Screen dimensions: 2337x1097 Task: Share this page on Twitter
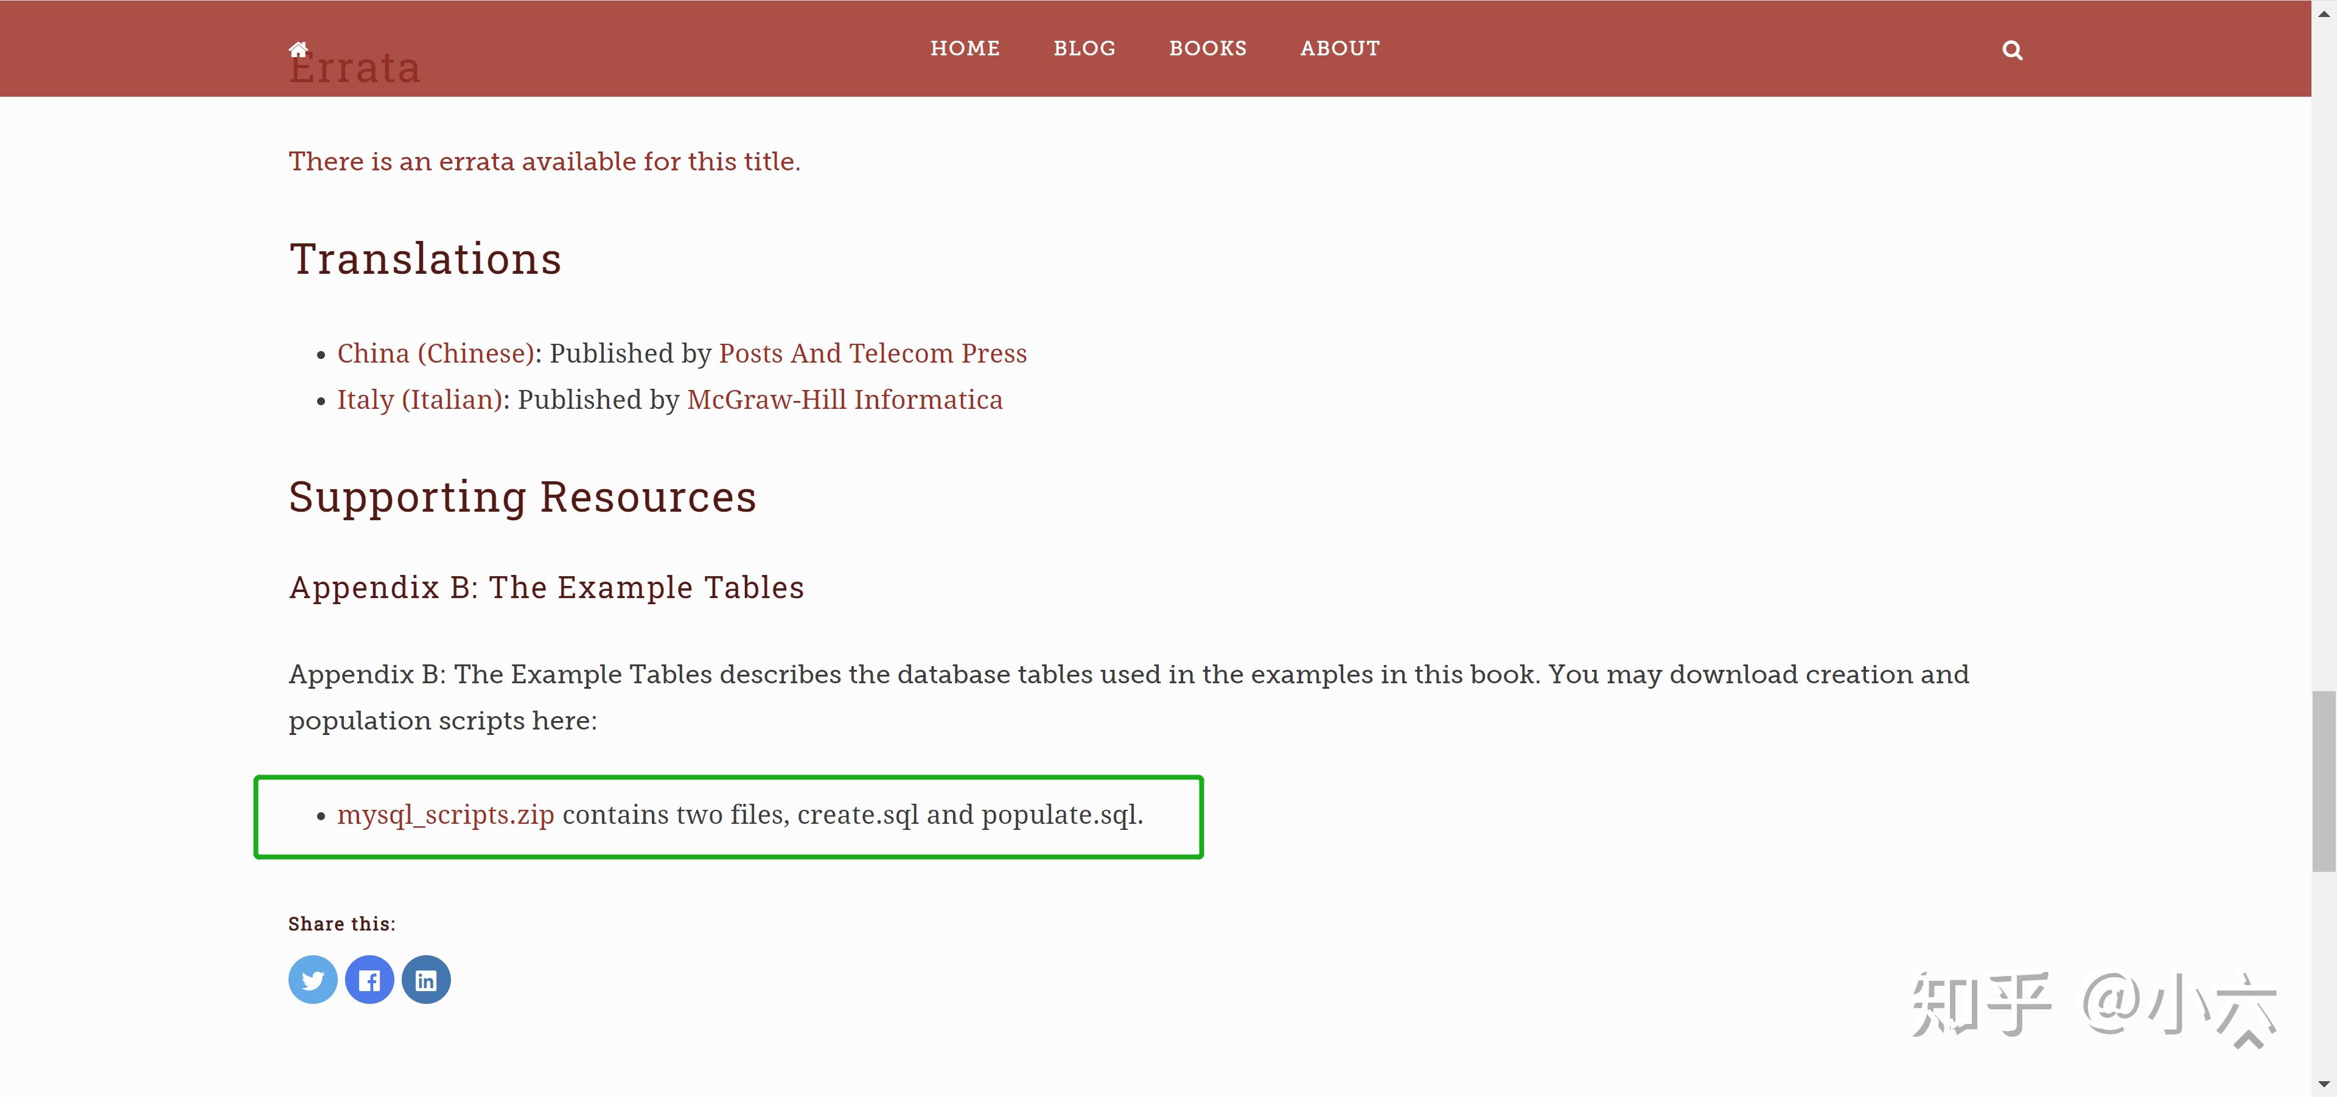pyautogui.click(x=313, y=979)
